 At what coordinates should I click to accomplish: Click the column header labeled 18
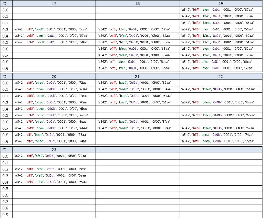point(137,3)
